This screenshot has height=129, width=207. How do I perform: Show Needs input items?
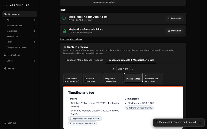point(21,36)
